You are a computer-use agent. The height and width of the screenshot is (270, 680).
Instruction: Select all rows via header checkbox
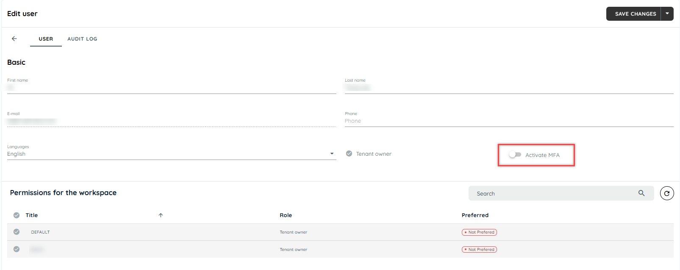click(17, 215)
